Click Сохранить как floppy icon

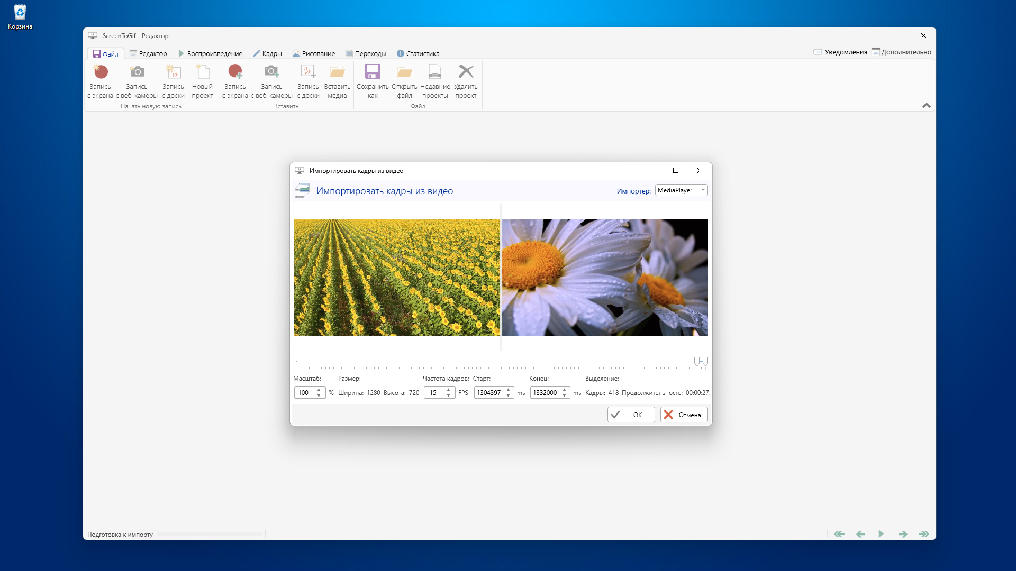[x=373, y=72]
